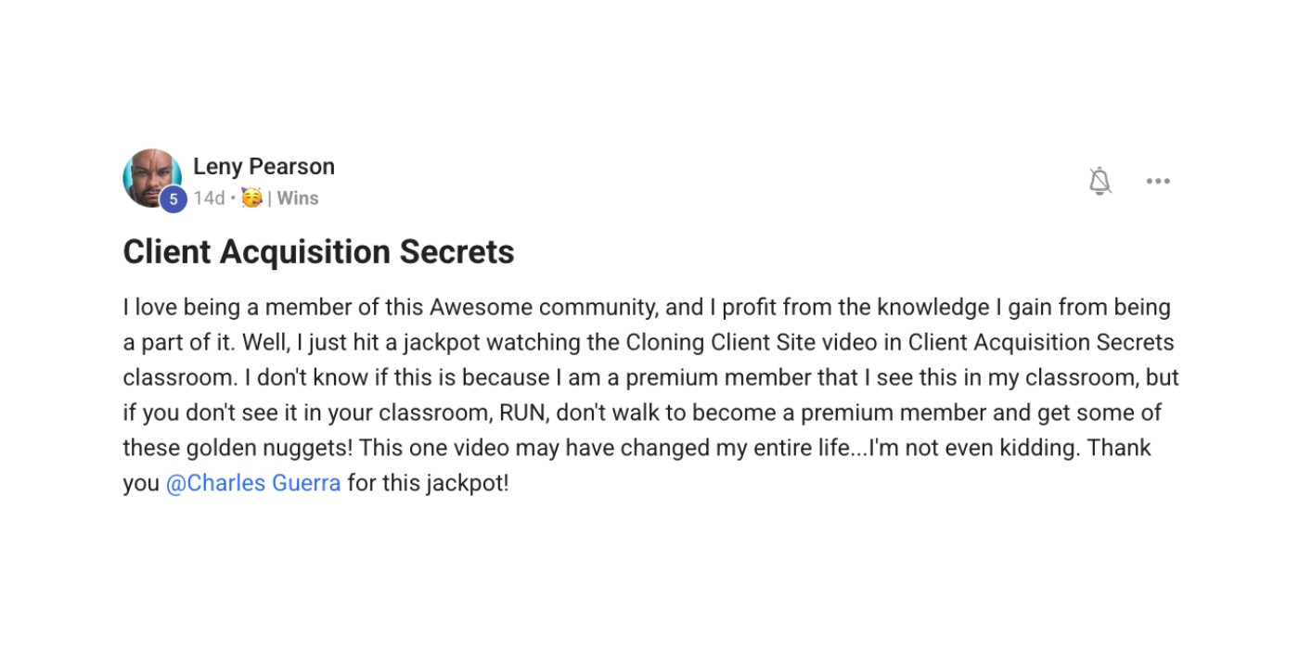Click the closing words "for this jackpot!"
Viewport: 1299px width, 649px height.
(x=428, y=483)
